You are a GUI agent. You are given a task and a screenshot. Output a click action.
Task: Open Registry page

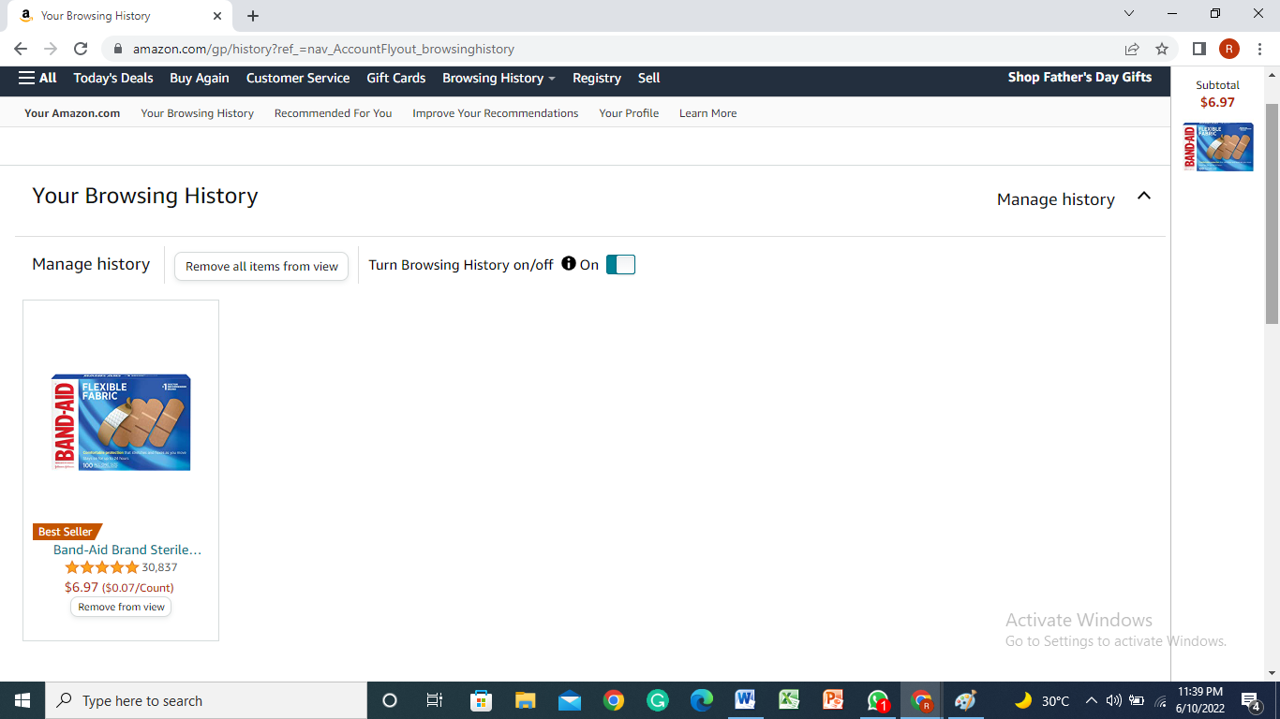coord(597,79)
